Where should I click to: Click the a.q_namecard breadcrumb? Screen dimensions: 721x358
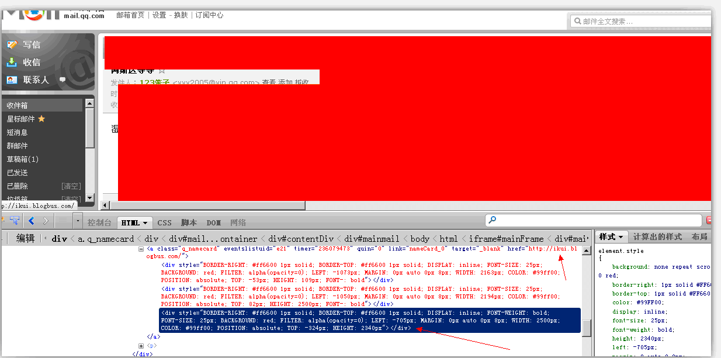coord(106,239)
